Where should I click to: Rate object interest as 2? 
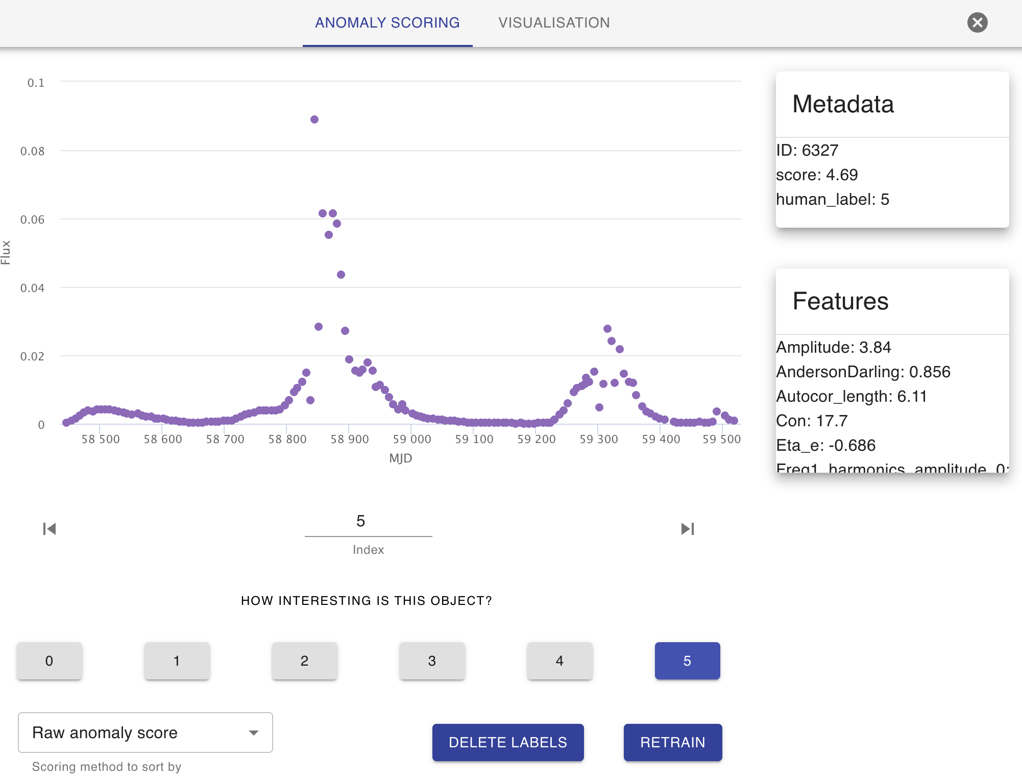point(304,661)
